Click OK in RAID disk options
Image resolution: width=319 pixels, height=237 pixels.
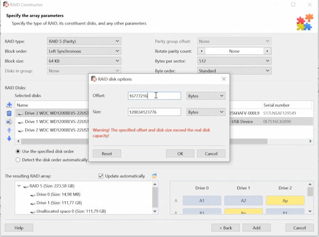pos(180,154)
